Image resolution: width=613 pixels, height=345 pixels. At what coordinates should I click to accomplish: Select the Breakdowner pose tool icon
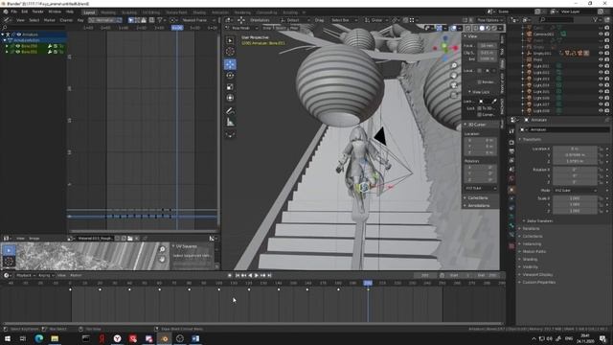tap(230, 135)
